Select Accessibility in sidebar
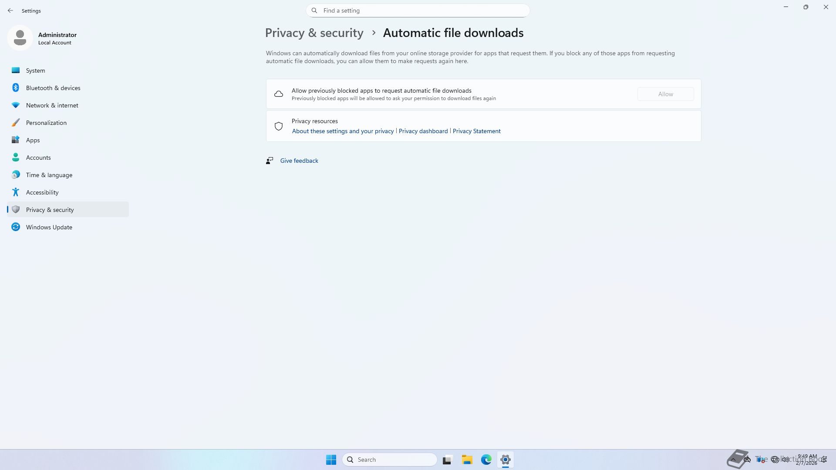This screenshot has width=836, height=470. (42, 192)
